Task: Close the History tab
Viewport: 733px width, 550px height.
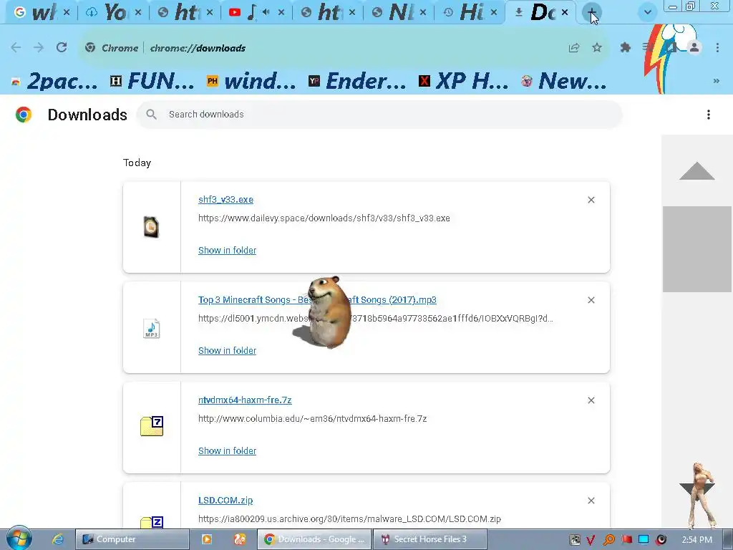Action: (494, 12)
